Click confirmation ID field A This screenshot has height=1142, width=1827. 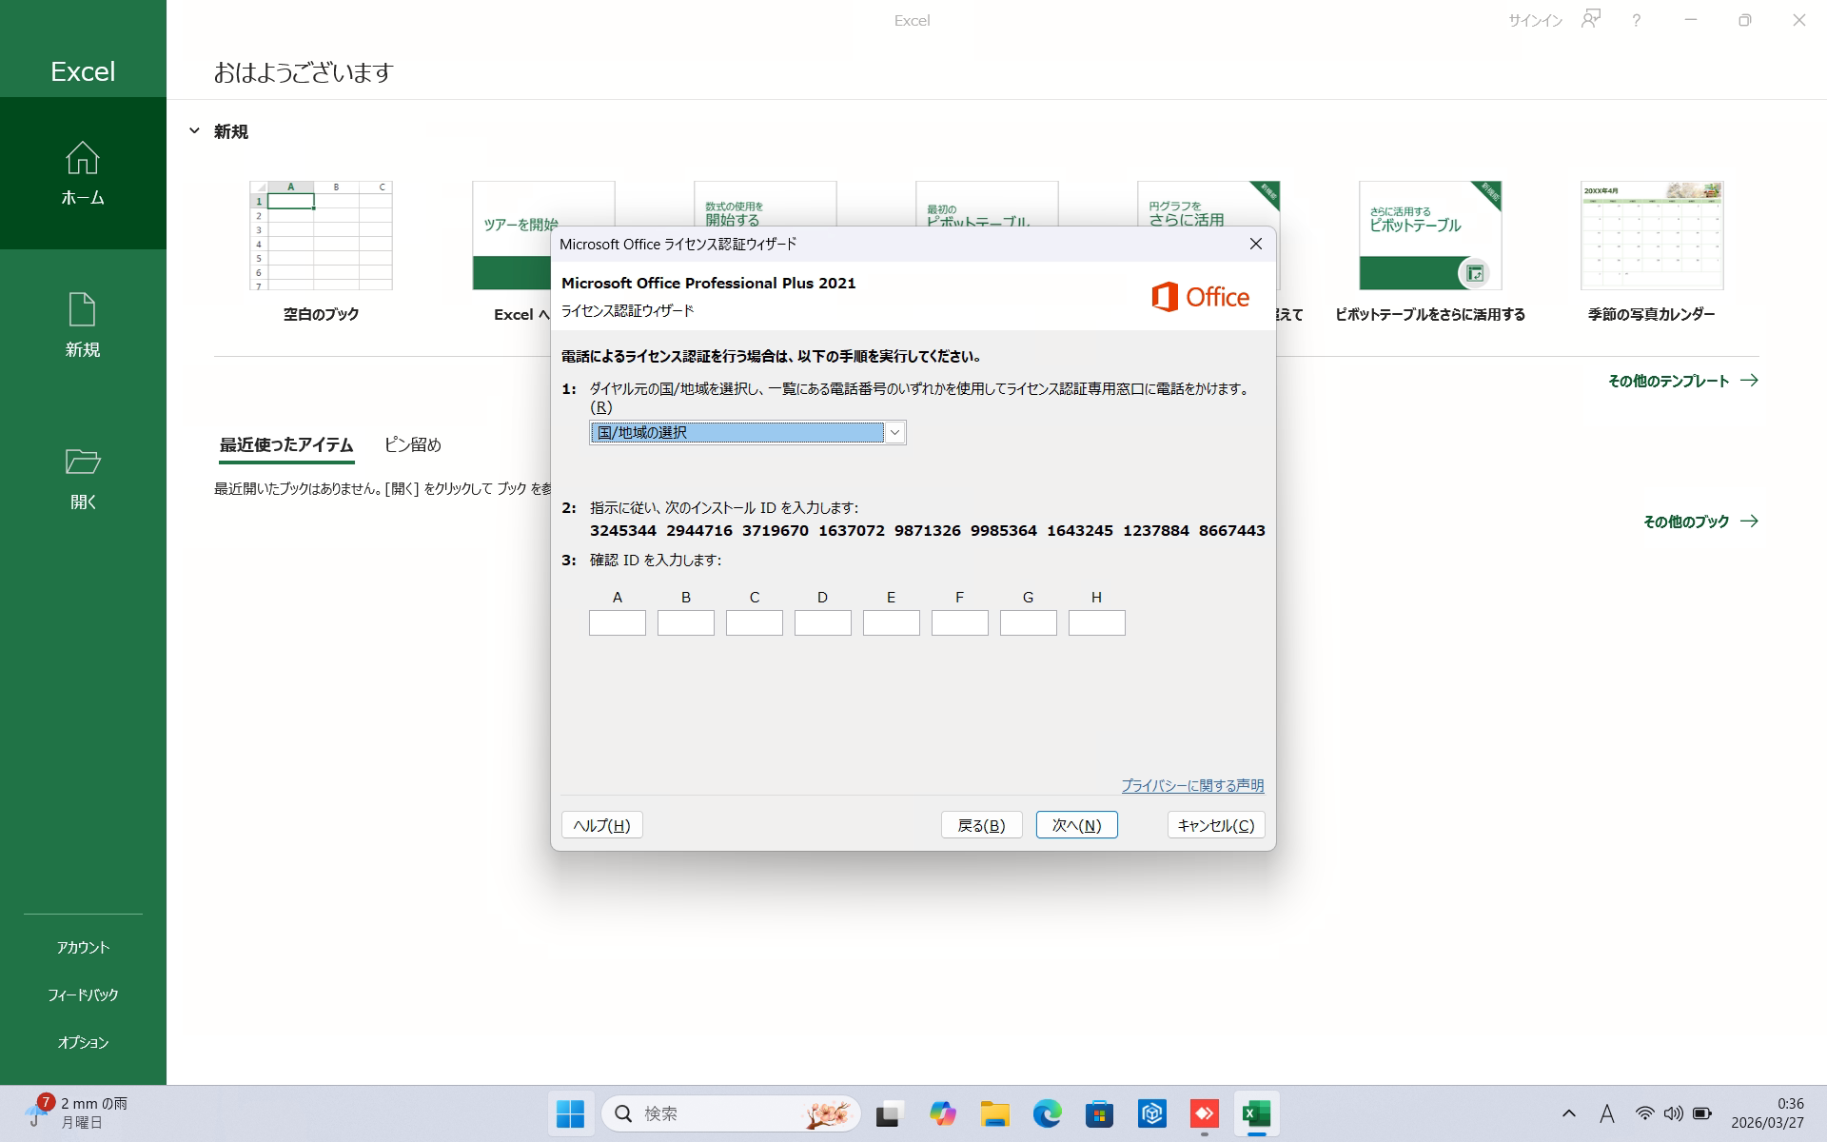617,623
